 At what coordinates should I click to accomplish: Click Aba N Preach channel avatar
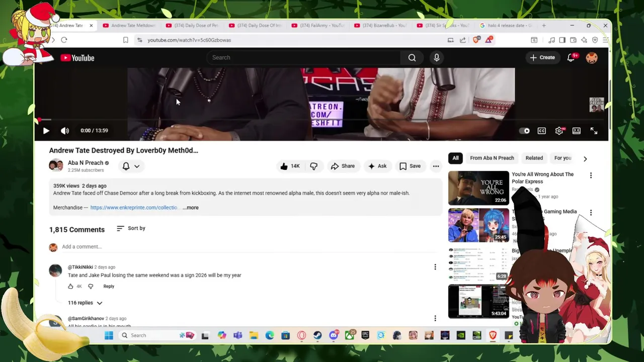56,165
